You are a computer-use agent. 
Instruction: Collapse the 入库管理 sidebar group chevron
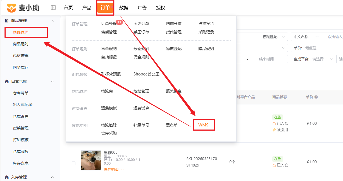click(52, 177)
